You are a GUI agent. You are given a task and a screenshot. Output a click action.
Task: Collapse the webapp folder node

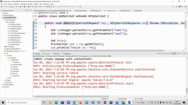tap(7, 58)
